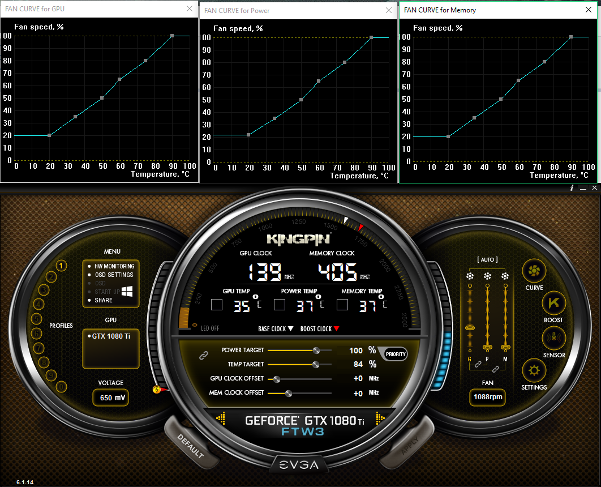601x487 pixels.
Task: Click the Power Target value 100
Action: [356, 351]
